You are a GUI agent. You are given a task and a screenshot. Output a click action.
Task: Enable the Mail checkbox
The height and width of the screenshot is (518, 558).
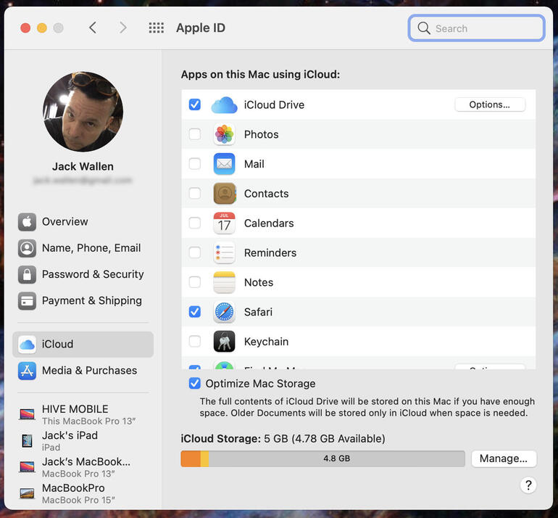(x=195, y=164)
